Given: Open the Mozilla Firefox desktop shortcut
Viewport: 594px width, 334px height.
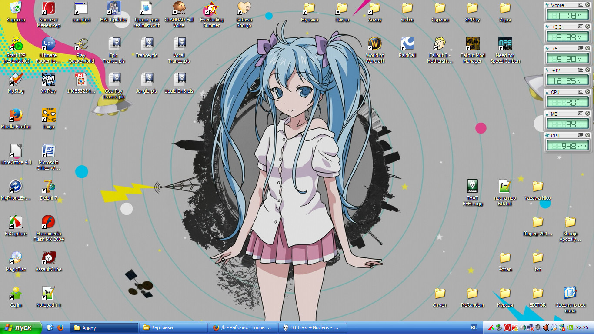Looking at the screenshot, I should (16, 119).
